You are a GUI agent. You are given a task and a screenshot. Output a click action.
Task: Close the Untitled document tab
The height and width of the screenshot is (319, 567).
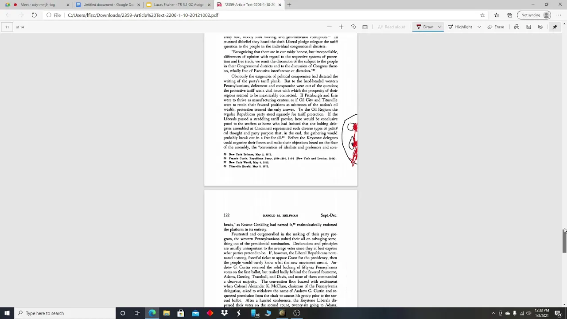(x=139, y=5)
